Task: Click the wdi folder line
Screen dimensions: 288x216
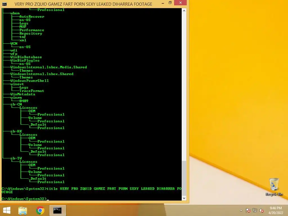Action: 14,50
